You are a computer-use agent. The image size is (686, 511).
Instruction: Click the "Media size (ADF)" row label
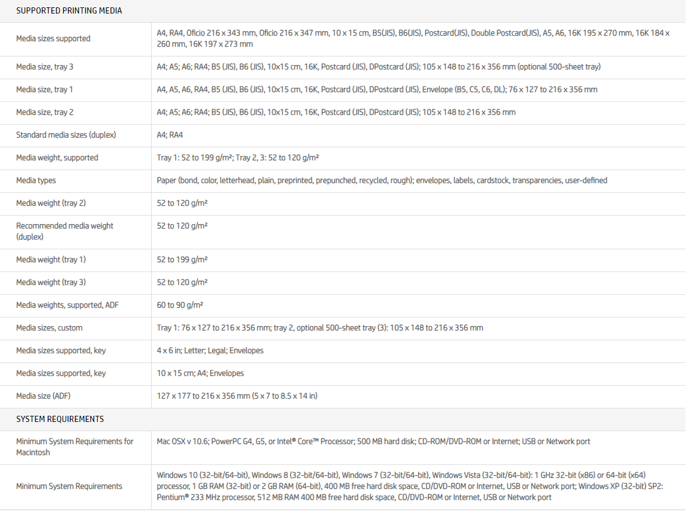[42, 396]
